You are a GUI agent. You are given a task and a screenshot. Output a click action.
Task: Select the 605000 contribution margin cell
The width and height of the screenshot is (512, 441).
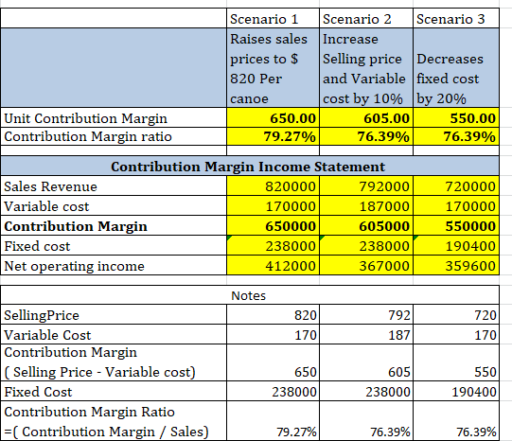tap(366, 226)
